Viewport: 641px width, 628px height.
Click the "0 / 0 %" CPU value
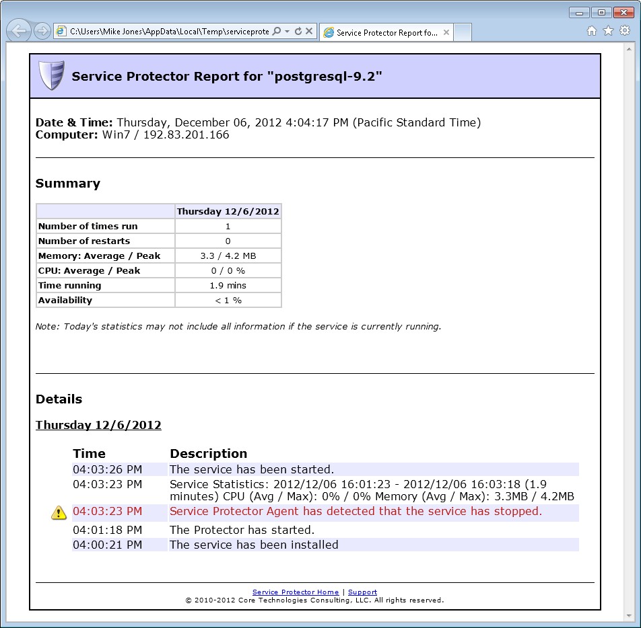(228, 271)
